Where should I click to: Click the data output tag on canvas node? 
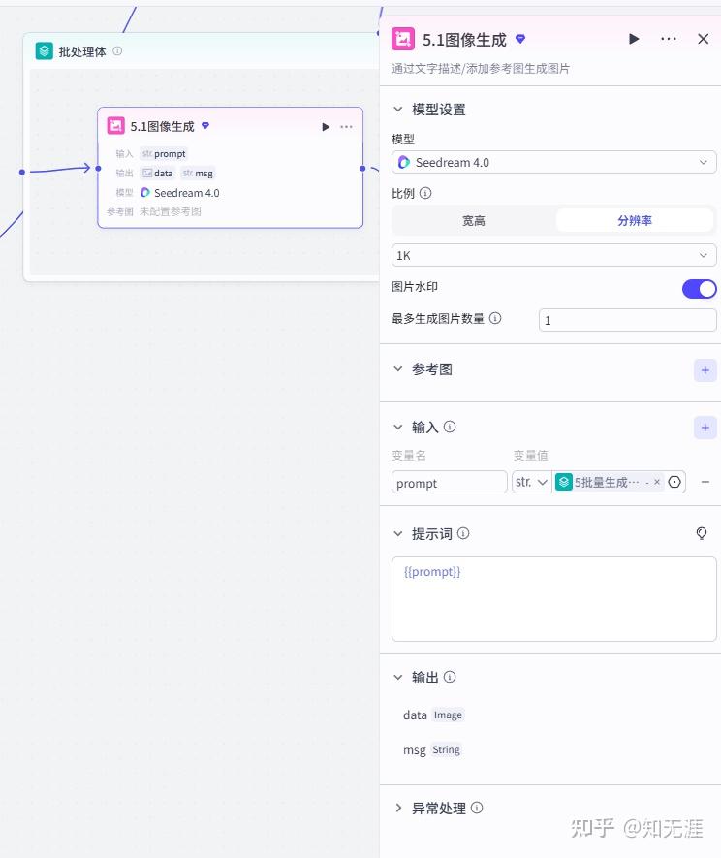coord(158,173)
